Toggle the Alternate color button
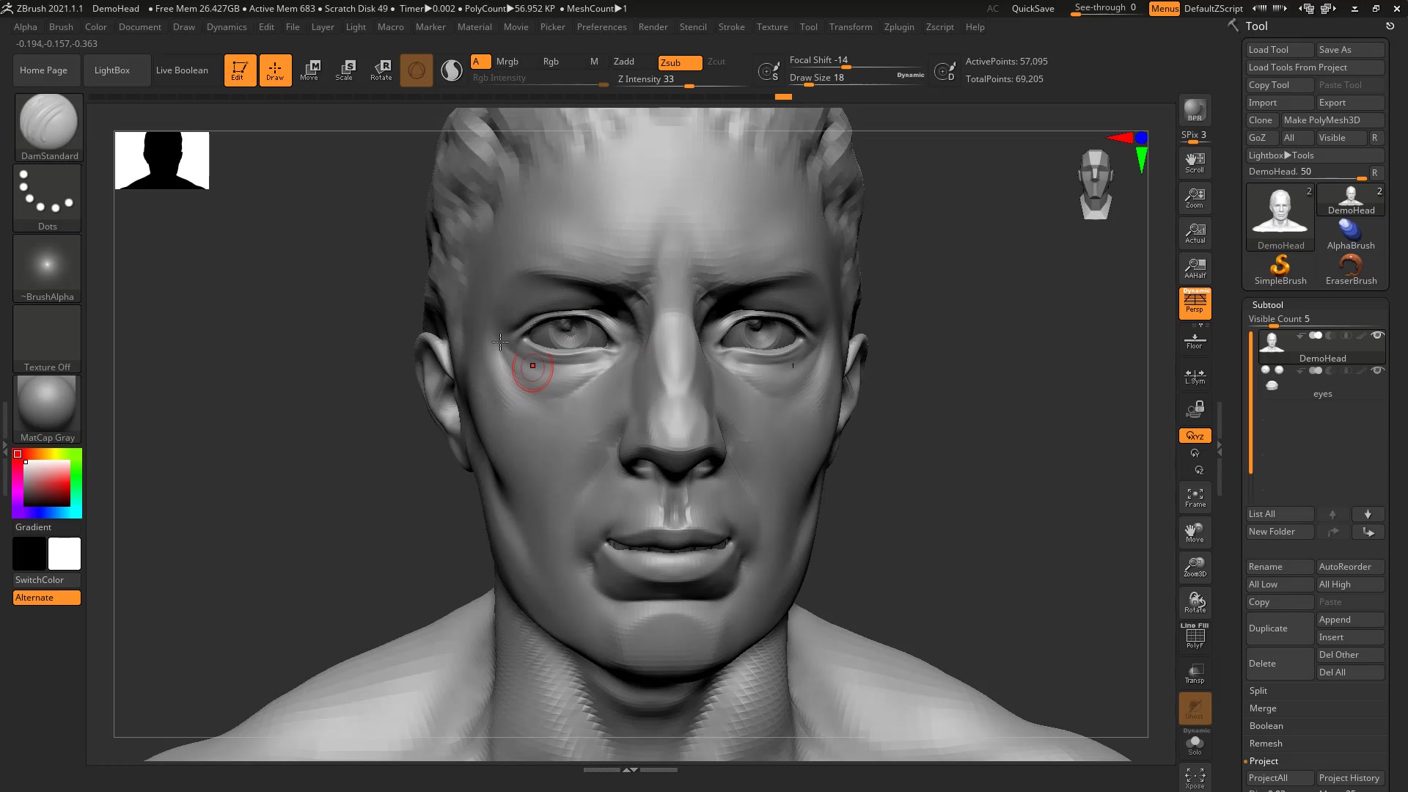1408x792 pixels. click(47, 598)
